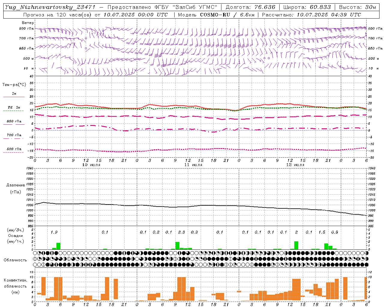Click the Давление panel label

(x=16, y=185)
